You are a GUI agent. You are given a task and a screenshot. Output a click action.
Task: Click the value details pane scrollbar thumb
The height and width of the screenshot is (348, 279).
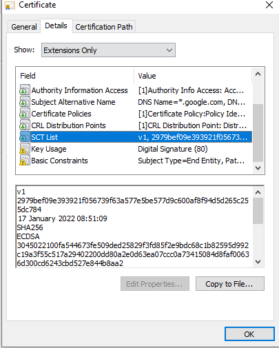point(258,211)
